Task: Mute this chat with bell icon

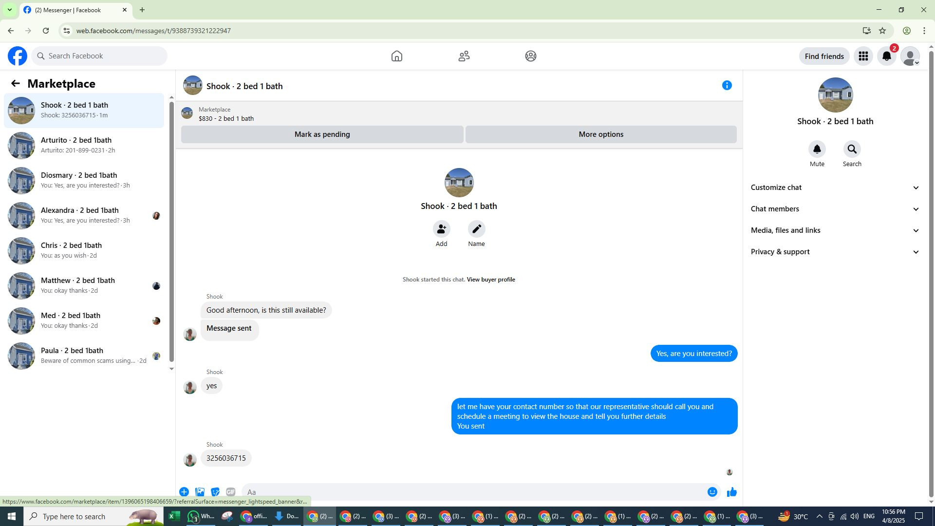Action: 817,150
